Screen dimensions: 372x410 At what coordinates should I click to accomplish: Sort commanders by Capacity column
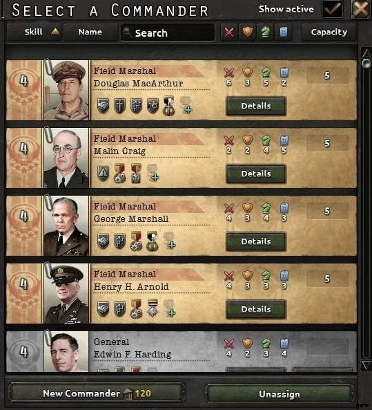329,32
